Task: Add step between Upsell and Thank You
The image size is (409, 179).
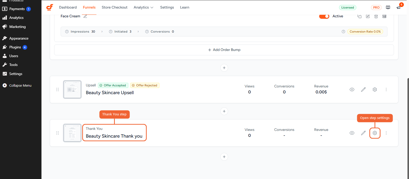Action: [x=224, y=111]
